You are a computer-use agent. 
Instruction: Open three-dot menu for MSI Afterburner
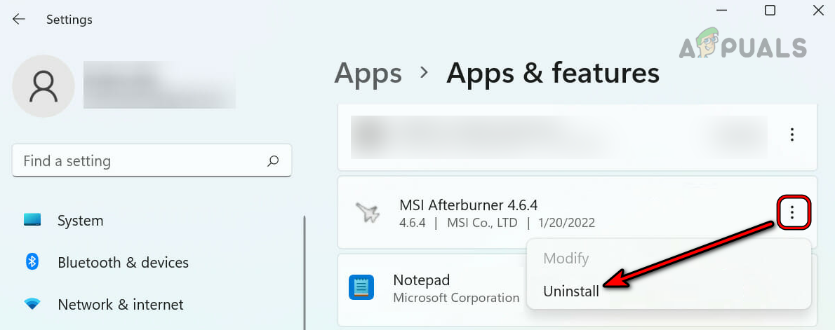(x=792, y=213)
